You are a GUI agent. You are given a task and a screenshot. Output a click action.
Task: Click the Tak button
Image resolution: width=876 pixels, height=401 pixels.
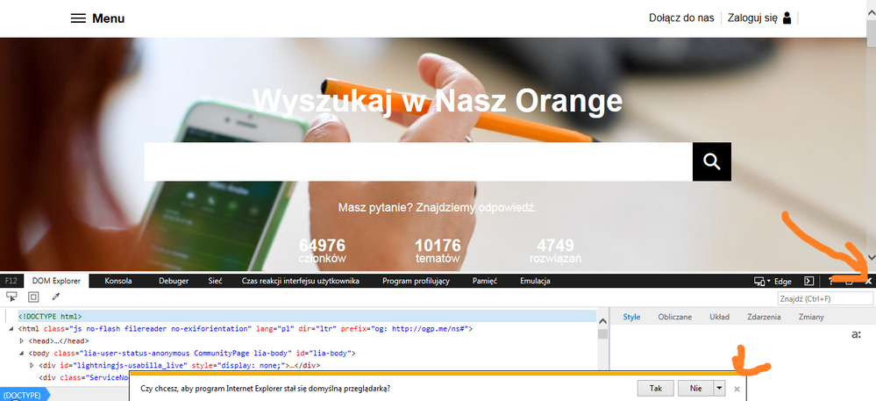[x=655, y=388]
